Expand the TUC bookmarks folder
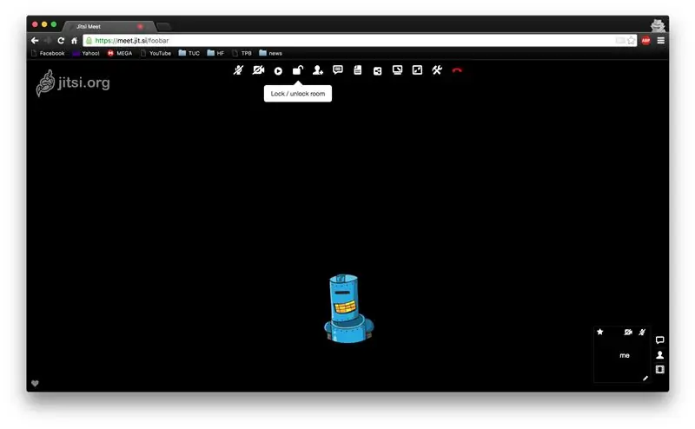 pyautogui.click(x=189, y=53)
